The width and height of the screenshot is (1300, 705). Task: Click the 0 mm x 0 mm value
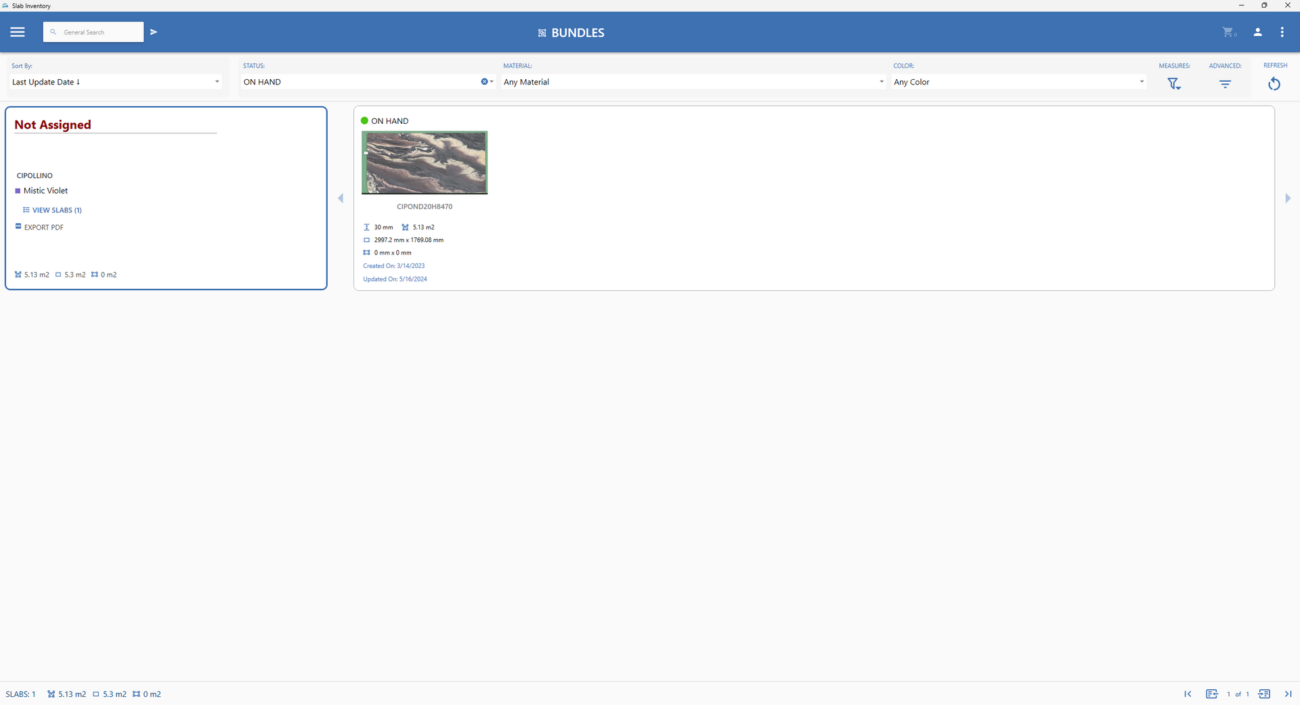tap(393, 253)
